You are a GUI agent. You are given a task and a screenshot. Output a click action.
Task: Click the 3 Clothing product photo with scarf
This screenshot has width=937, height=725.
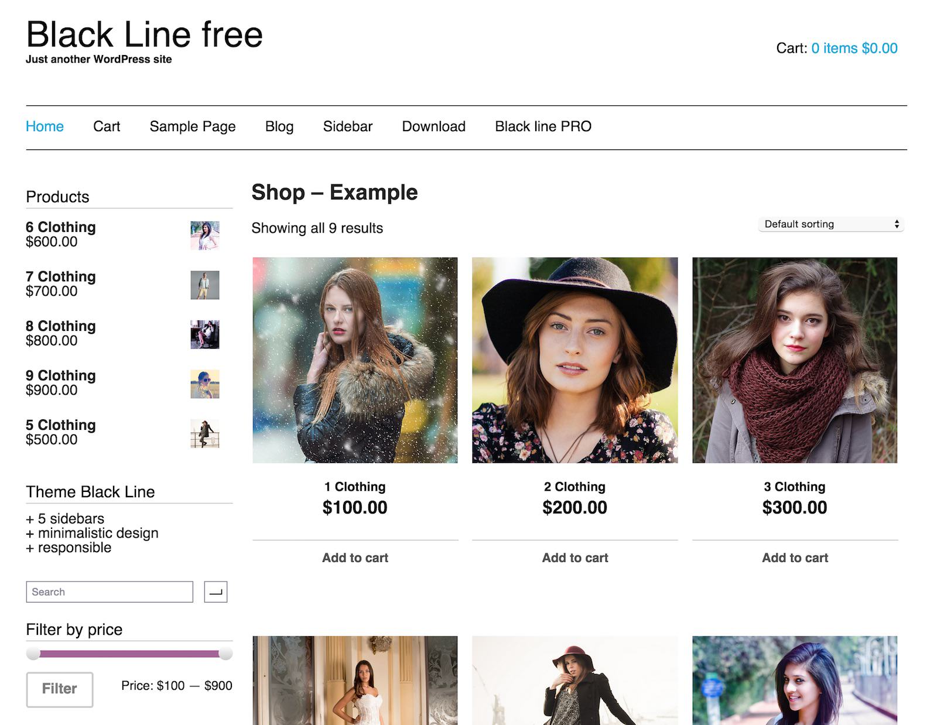click(x=795, y=360)
